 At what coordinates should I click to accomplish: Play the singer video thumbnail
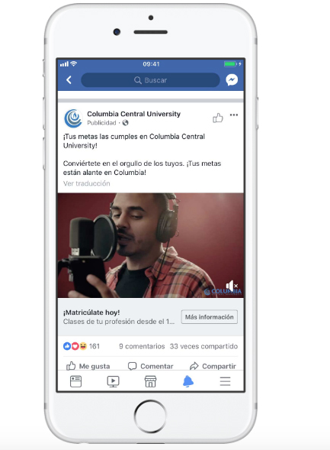pyautogui.click(x=151, y=245)
